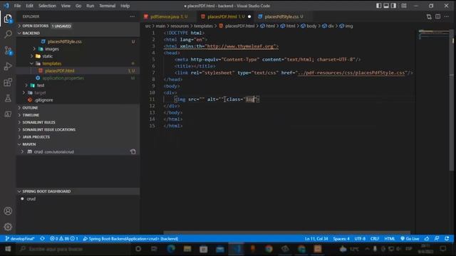The image size is (456, 256).
Task: Toggle primary side bar layout icon
Action: pos(378,6)
